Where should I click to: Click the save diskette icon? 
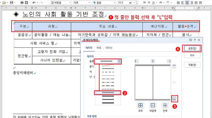pos(12,3)
